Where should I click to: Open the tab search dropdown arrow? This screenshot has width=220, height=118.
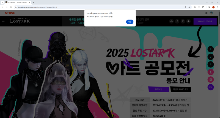(x=2, y=2)
